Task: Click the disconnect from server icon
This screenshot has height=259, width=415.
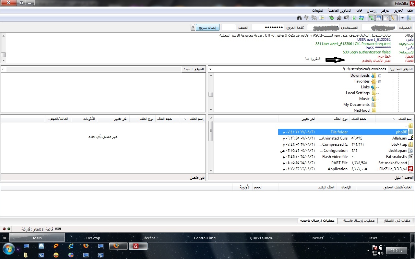Action: pyautogui.click(x=339, y=18)
